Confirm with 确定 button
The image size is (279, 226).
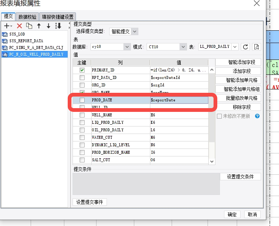(232, 215)
